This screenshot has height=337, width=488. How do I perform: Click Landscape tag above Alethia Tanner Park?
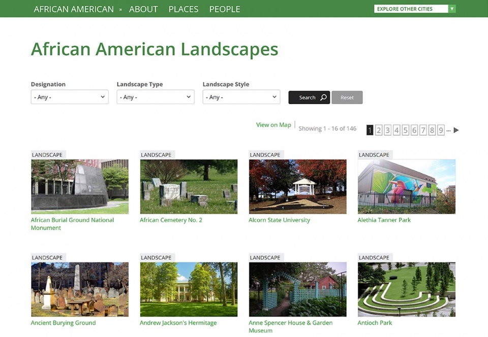pos(374,155)
